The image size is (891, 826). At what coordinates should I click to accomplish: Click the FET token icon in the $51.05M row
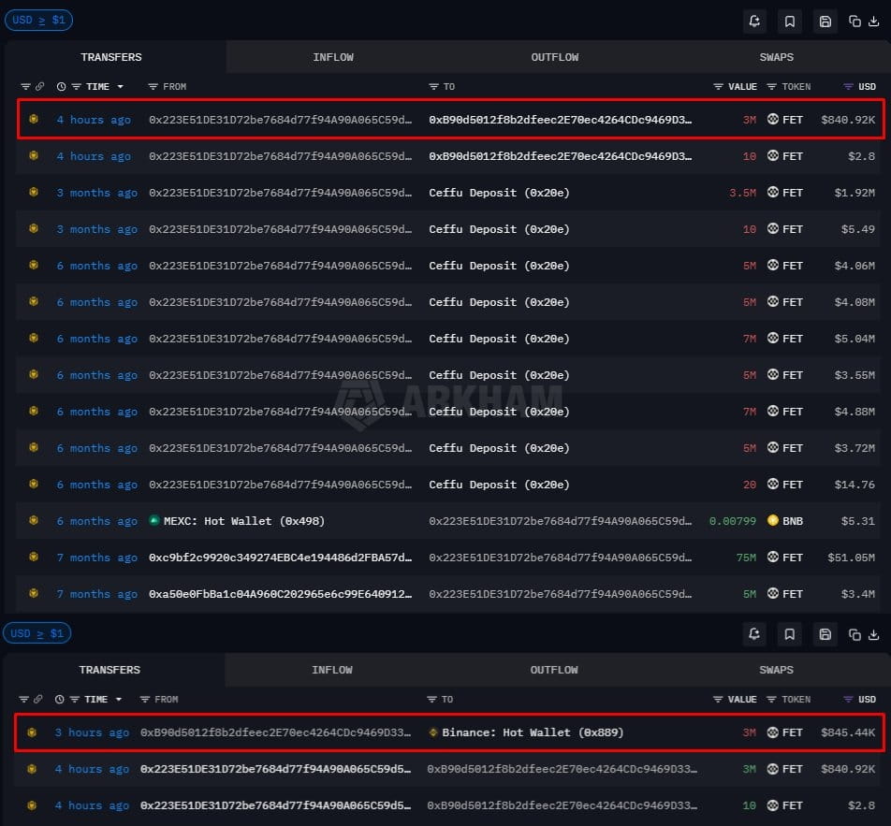(x=773, y=557)
